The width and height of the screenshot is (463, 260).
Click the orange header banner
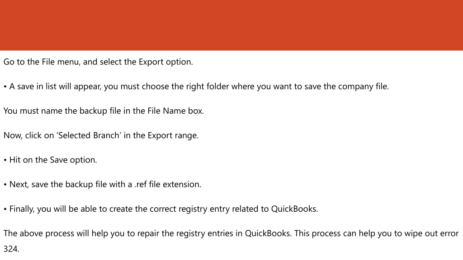pyautogui.click(x=231, y=25)
